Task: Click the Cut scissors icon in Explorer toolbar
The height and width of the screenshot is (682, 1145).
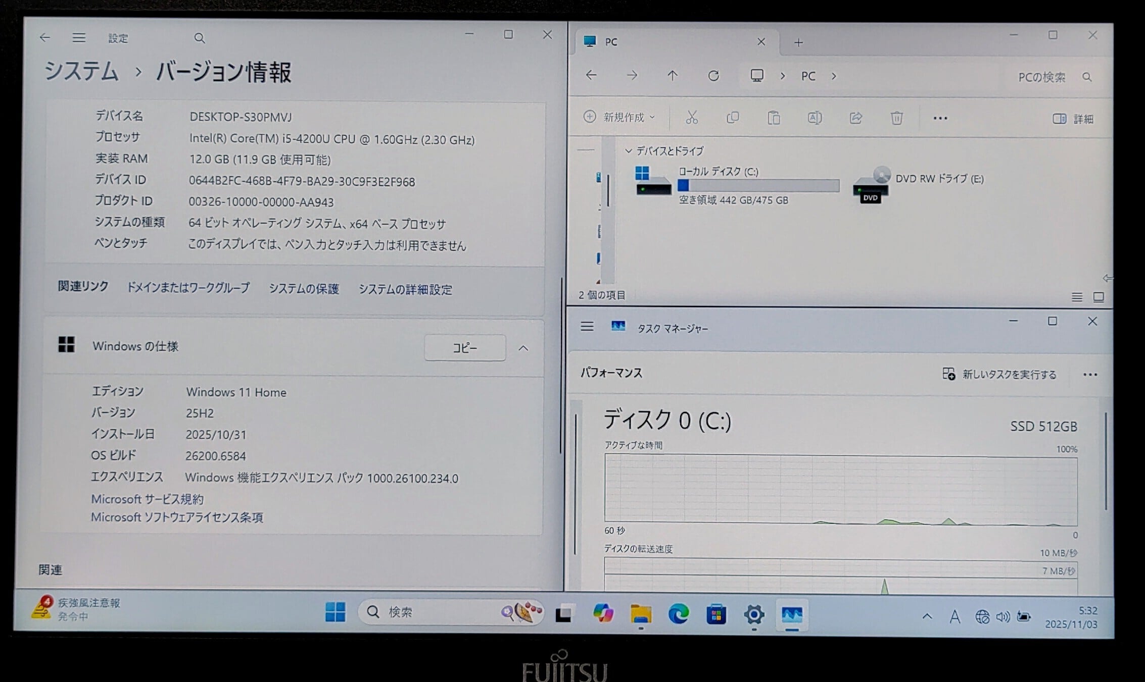Action: pyautogui.click(x=692, y=118)
